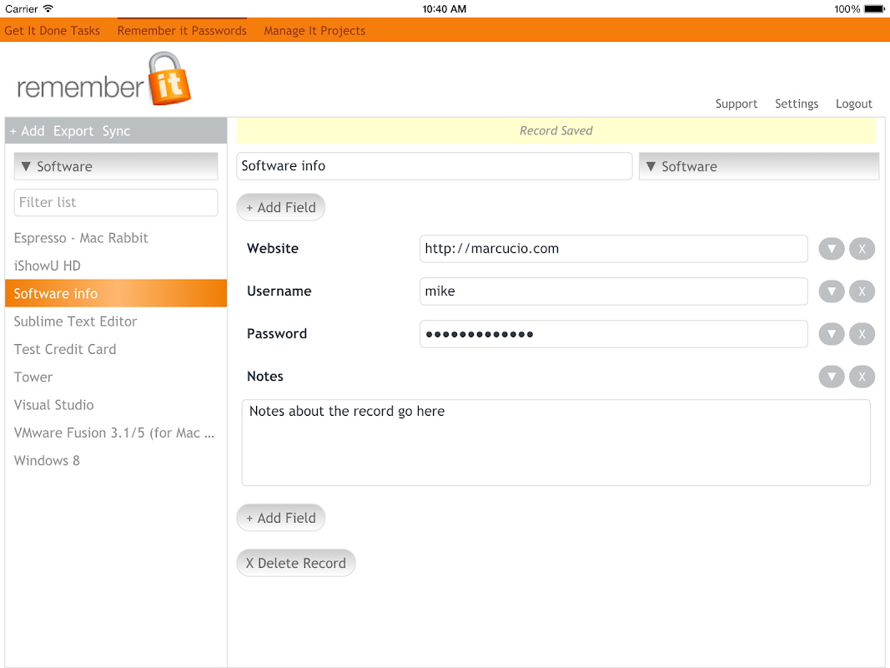Remove the Notes field with its X button
Viewport: 890px width, 668px height.
[x=862, y=377]
